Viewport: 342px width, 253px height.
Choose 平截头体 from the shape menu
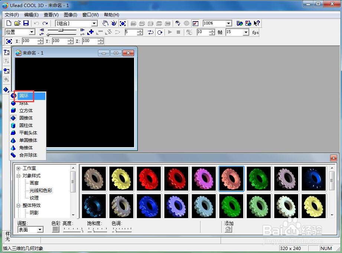tap(28, 133)
